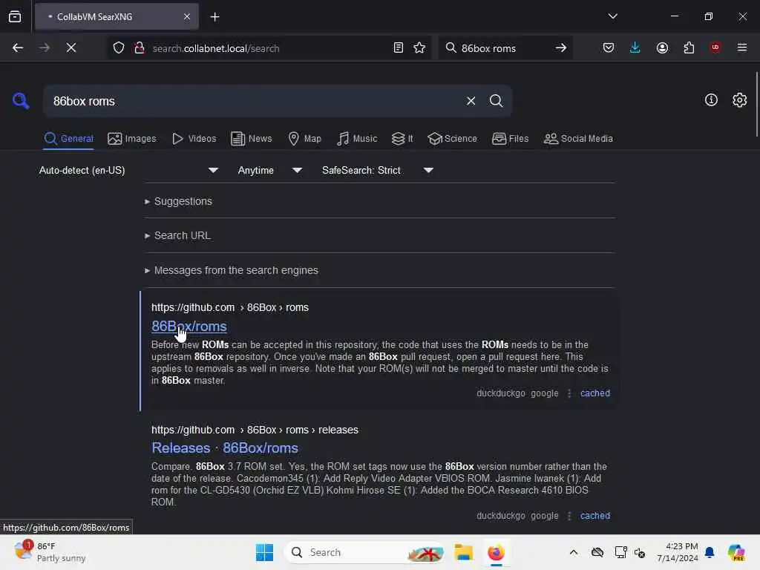The width and height of the screenshot is (760, 570).
Task: Open the Anytime time range dropdown
Action: coord(270,170)
